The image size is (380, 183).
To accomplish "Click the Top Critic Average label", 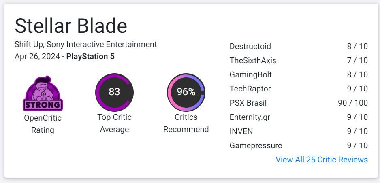I will point(114,123).
